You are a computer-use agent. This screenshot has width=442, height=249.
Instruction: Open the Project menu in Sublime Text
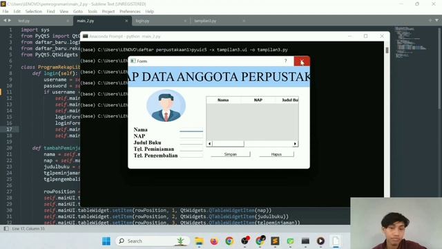(108, 11)
